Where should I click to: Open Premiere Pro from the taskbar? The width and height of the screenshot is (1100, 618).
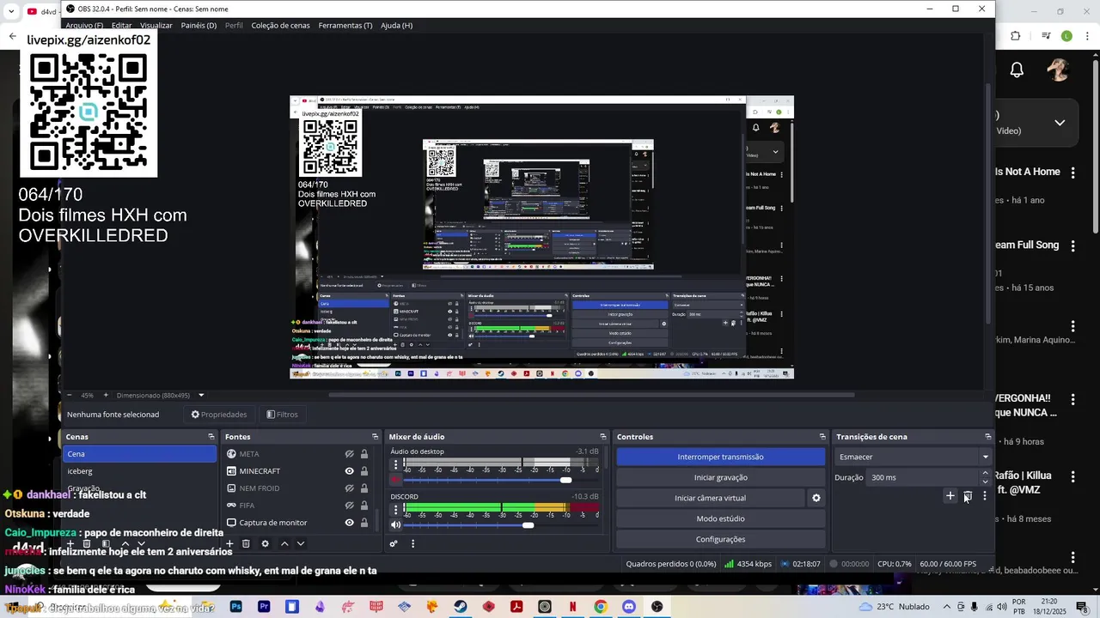tap(264, 607)
